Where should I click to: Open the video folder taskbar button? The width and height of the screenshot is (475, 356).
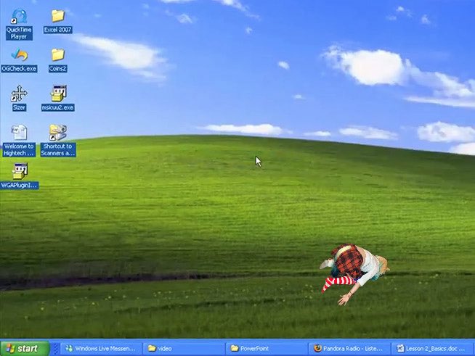(184, 349)
